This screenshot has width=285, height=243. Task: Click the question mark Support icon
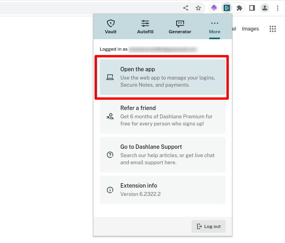tap(110, 155)
